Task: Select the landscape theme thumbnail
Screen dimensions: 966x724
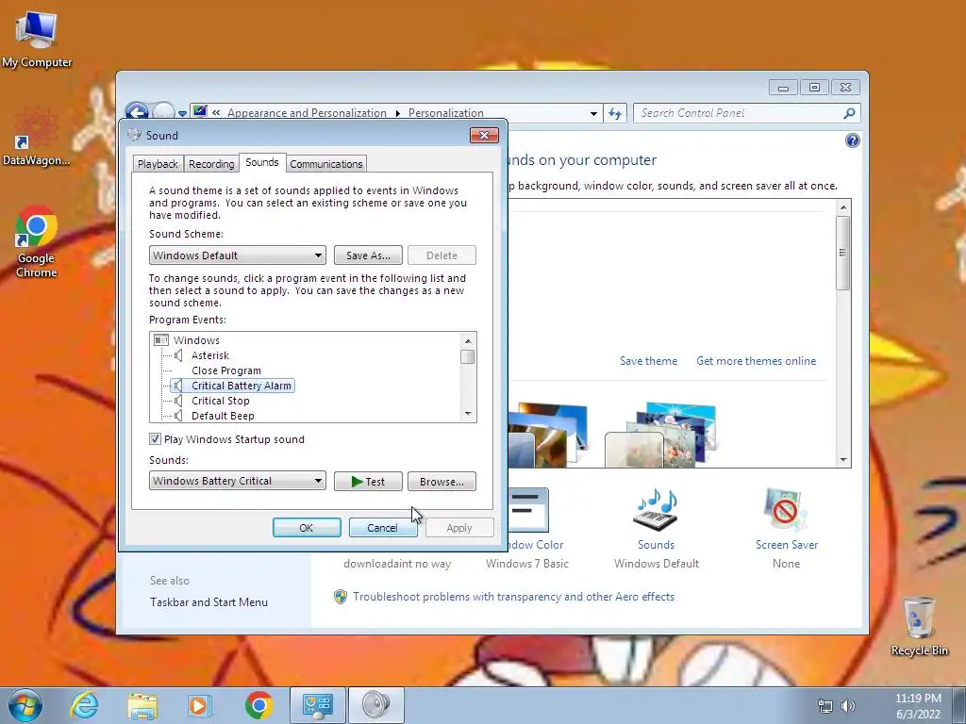Action: pos(548,434)
